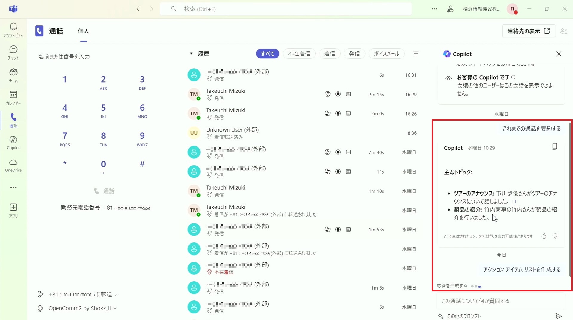Open transcript icon for the 16:29 call
This screenshot has height=320, width=573.
[348, 94]
